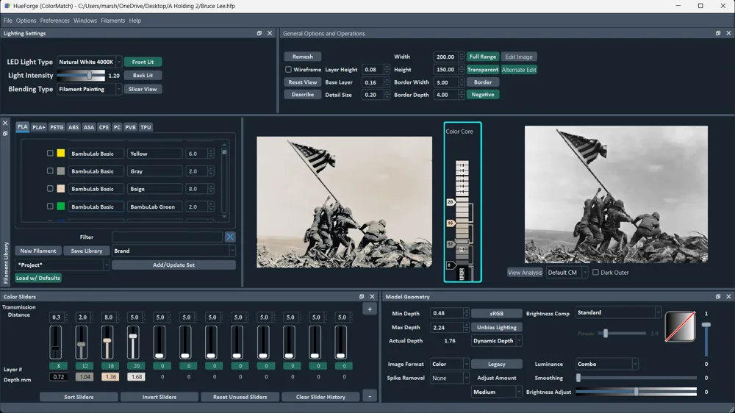Float the Color Sliders panel
Viewport: 735px width, 413px height.
pyautogui.click(x=362, y=297)
